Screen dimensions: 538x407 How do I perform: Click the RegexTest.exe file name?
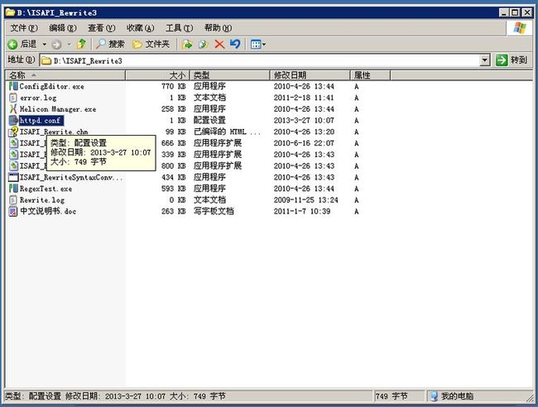(46, 189)
